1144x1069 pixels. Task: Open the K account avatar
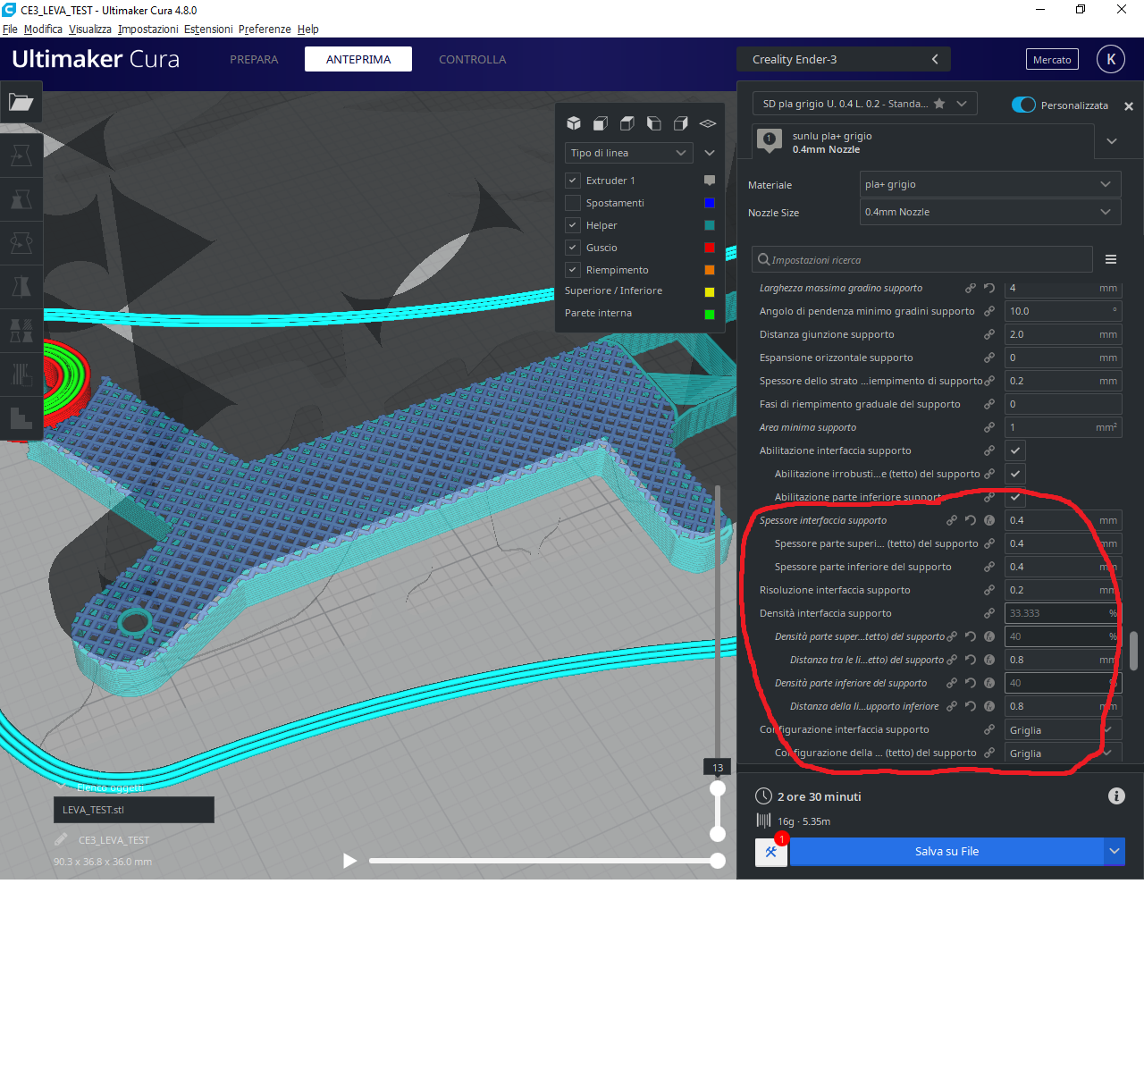pyautogui.click(x=1111, y=59)
